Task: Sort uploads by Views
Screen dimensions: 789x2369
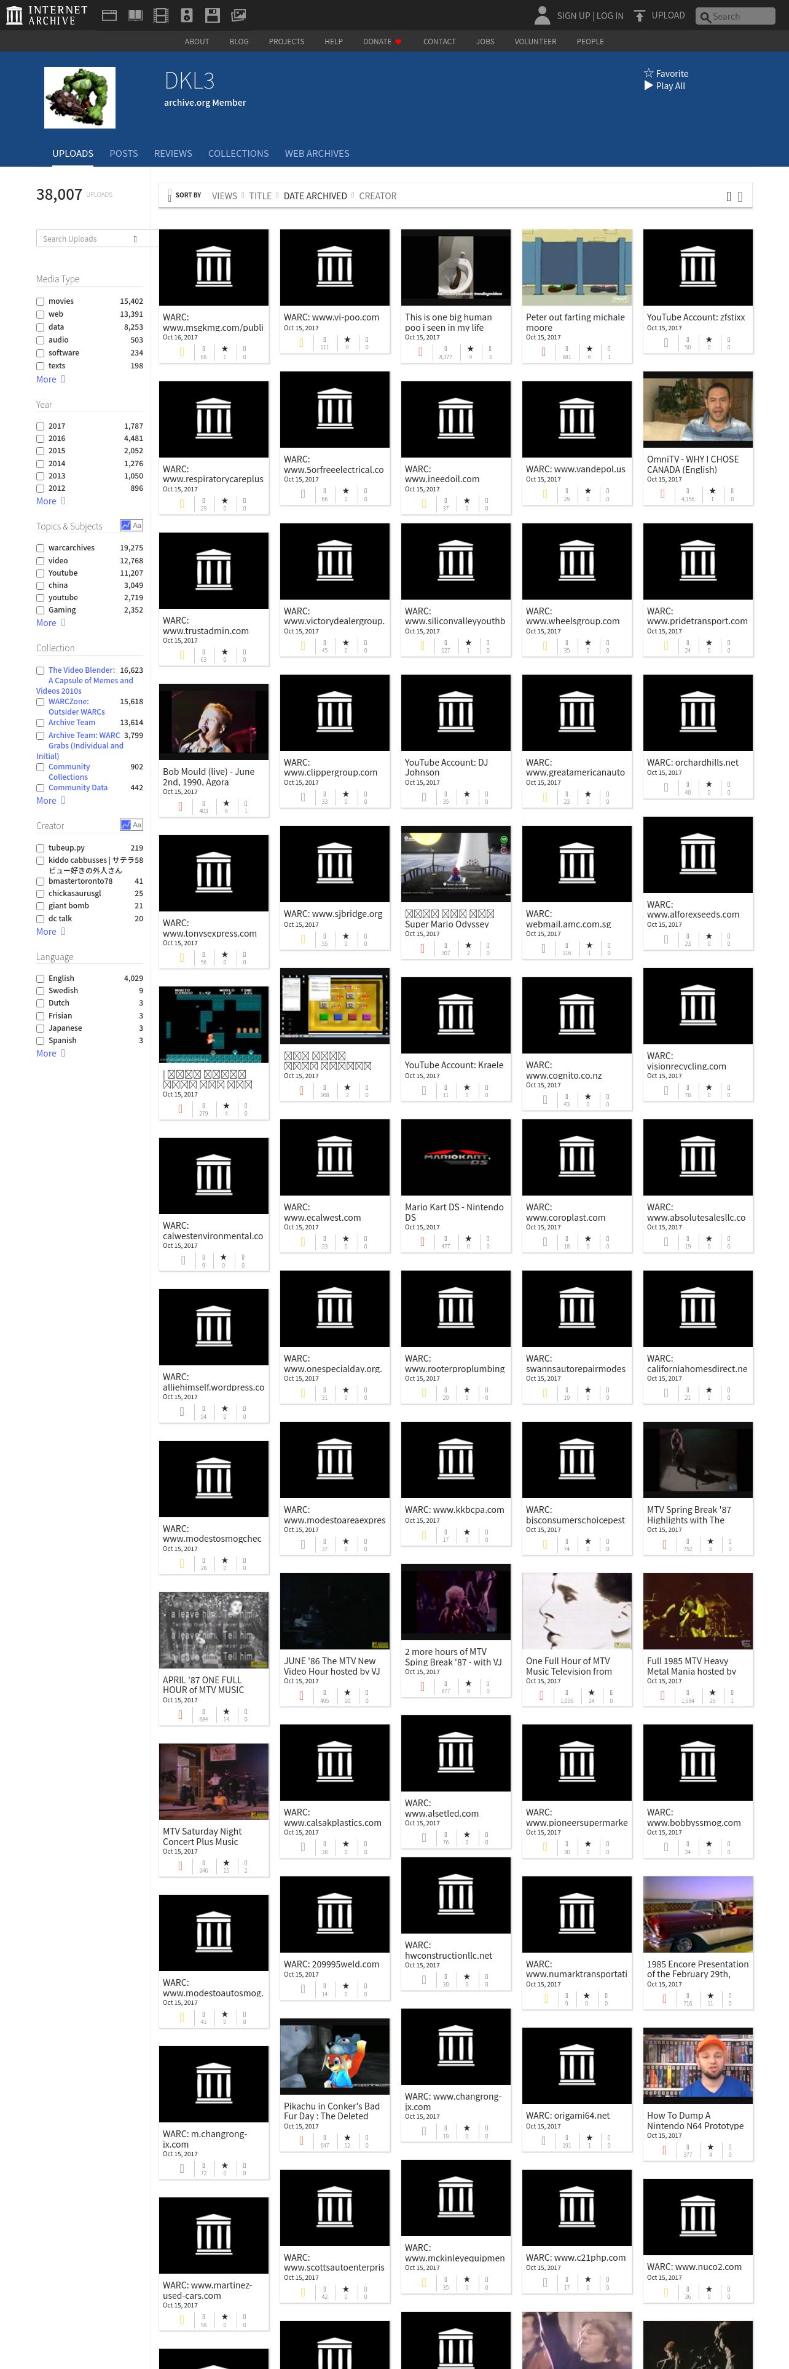Action: [x=224, y=196]
